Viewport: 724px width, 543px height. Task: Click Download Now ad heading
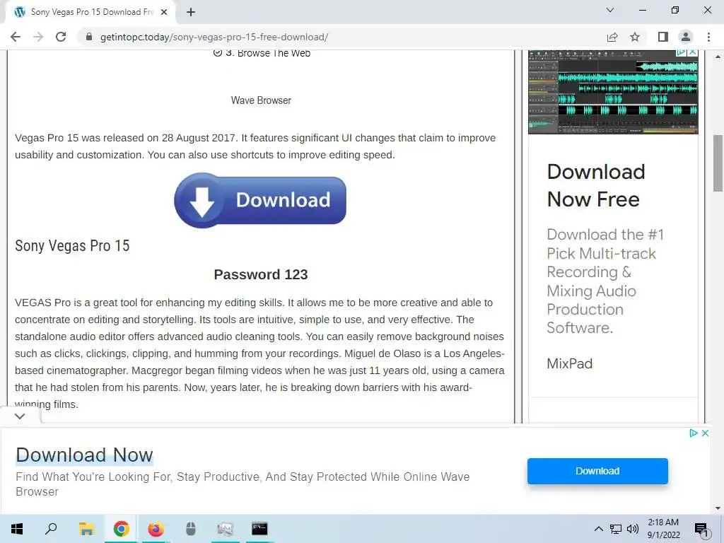(x=85, y=455)
